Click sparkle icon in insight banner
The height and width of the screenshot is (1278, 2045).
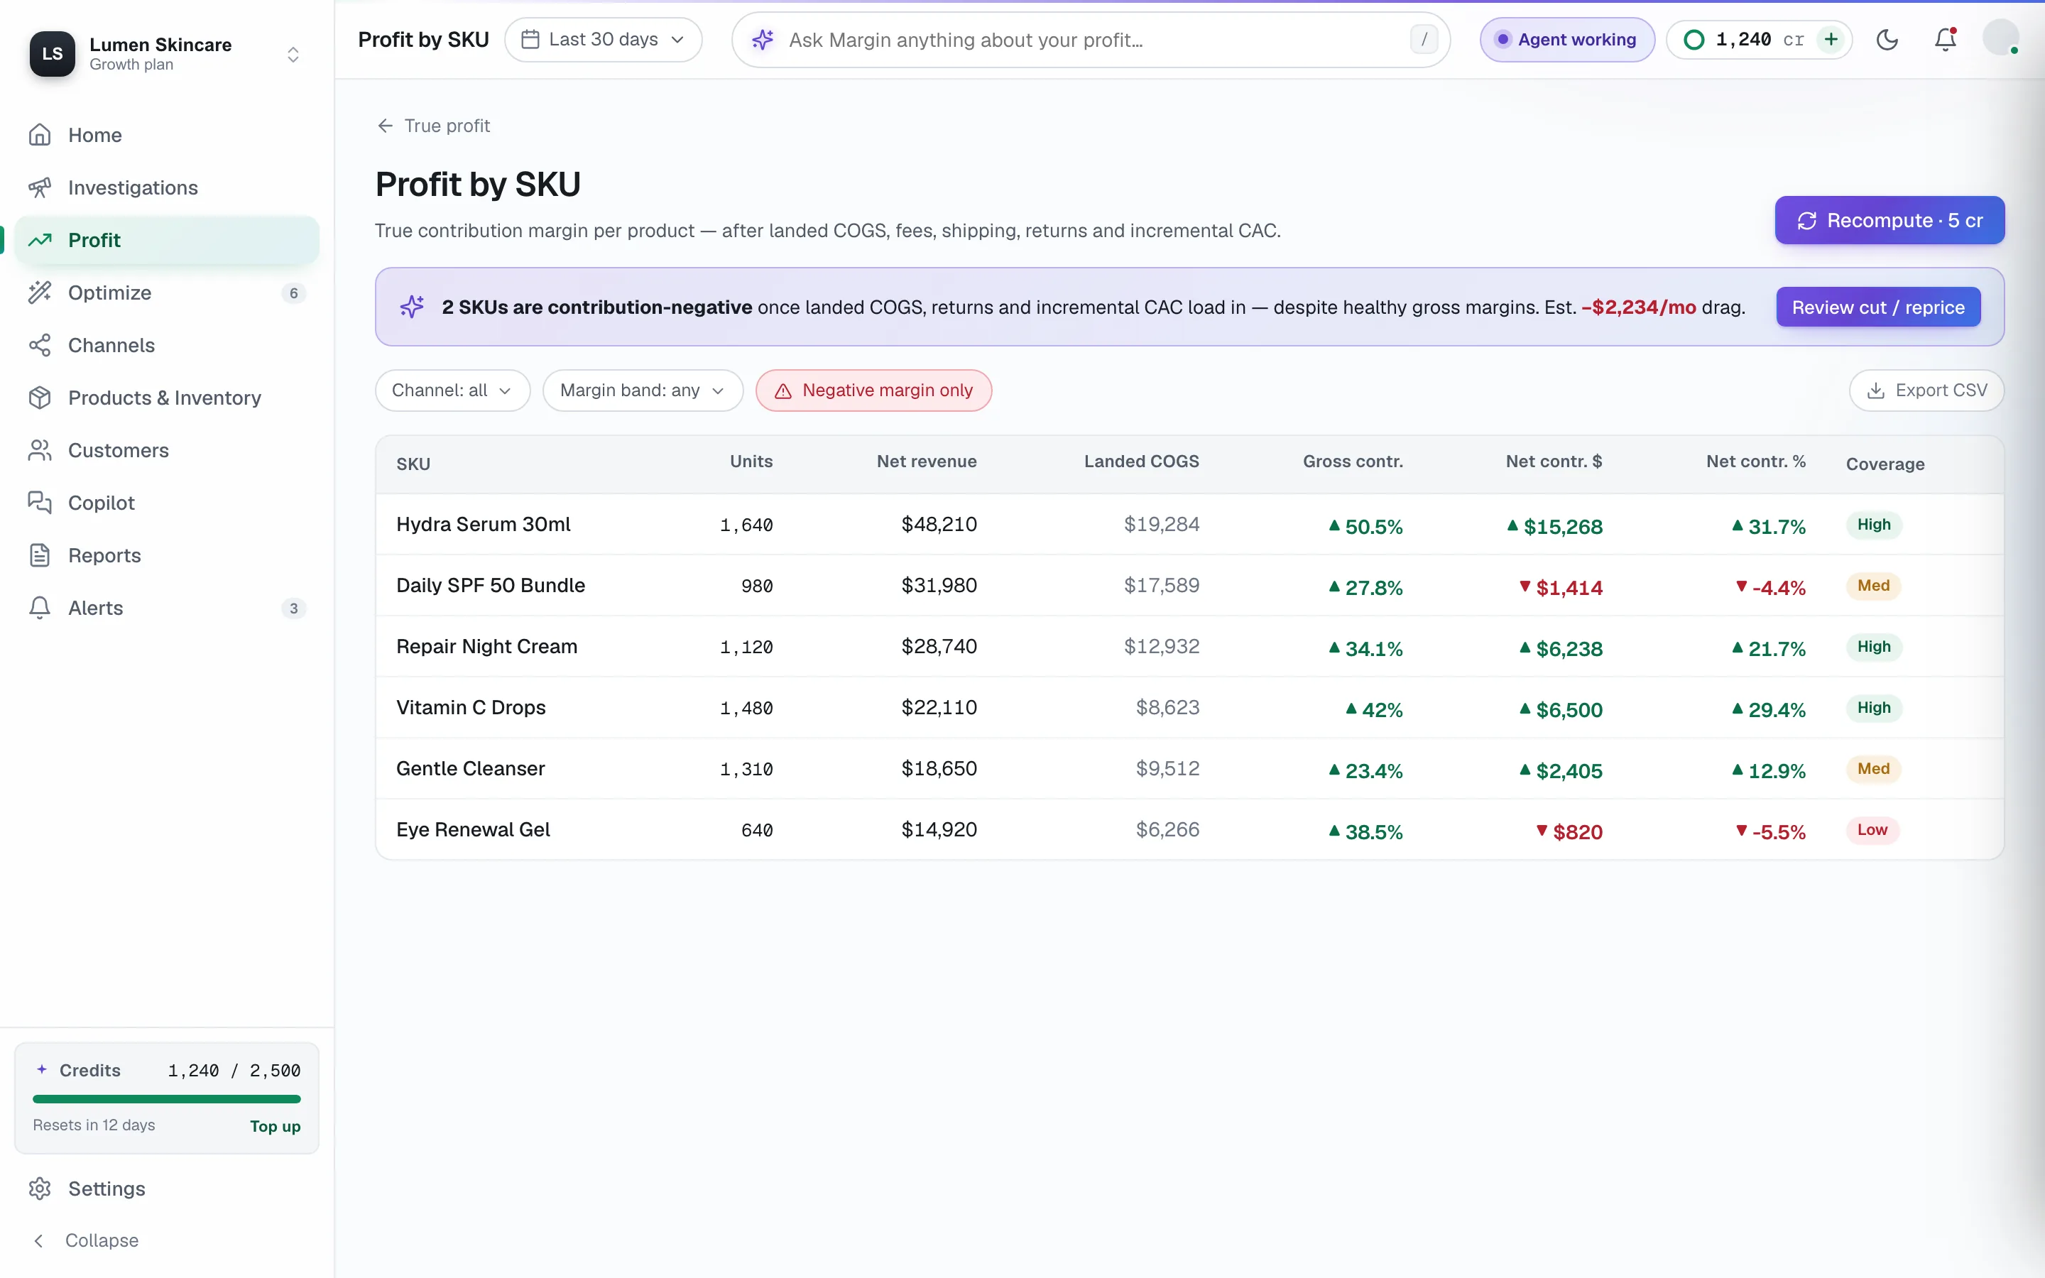413,307
